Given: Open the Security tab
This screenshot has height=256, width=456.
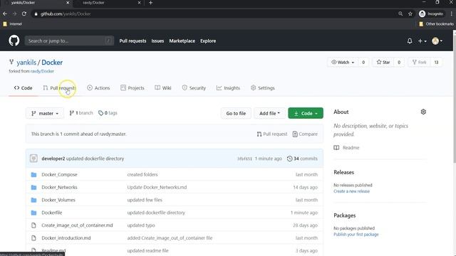Looking at the screenshot, I should [x=194, y=88].
